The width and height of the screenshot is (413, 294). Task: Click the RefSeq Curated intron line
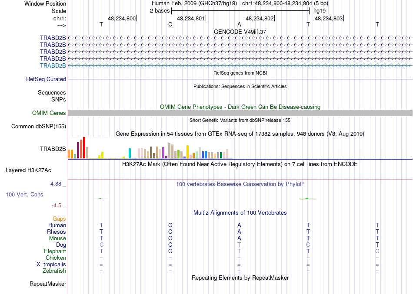click(x=240, y=79)
